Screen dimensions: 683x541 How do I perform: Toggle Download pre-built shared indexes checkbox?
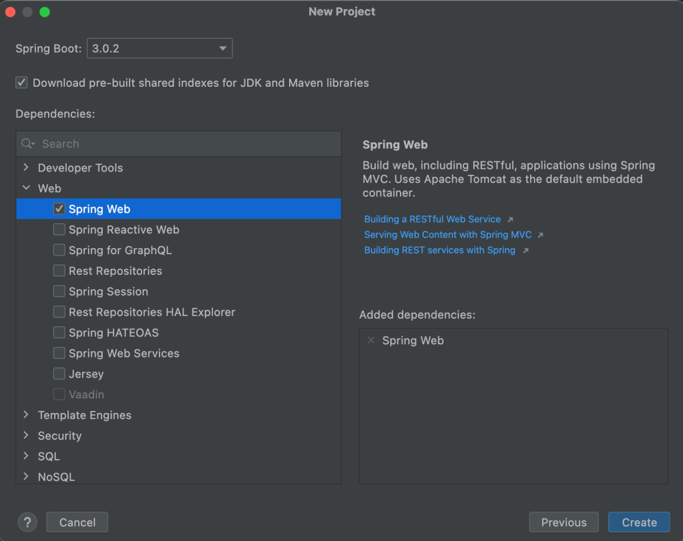pyautogui.click(x=21, y=83)
